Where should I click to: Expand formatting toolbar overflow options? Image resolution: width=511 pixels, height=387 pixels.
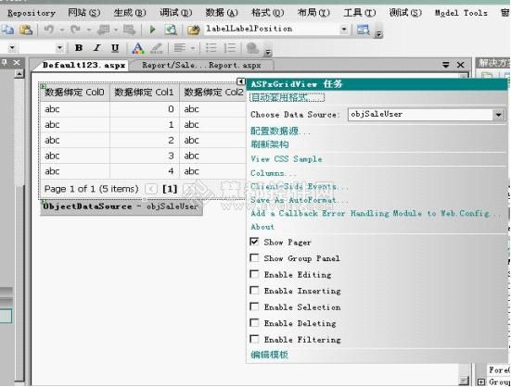[268, 52]
